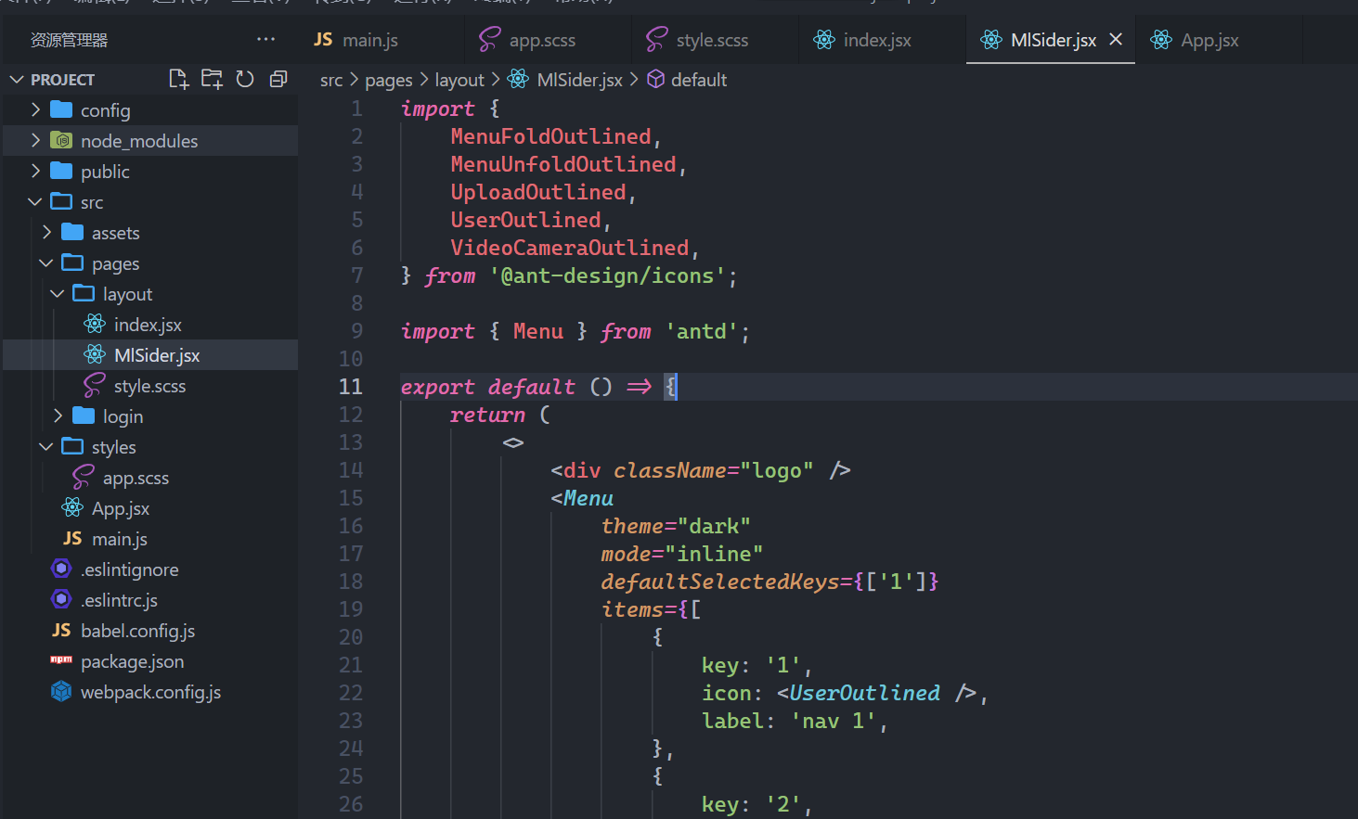1358x819 pixels.
Task: Open the explorer more actions ellipsis
Action: 265,39
